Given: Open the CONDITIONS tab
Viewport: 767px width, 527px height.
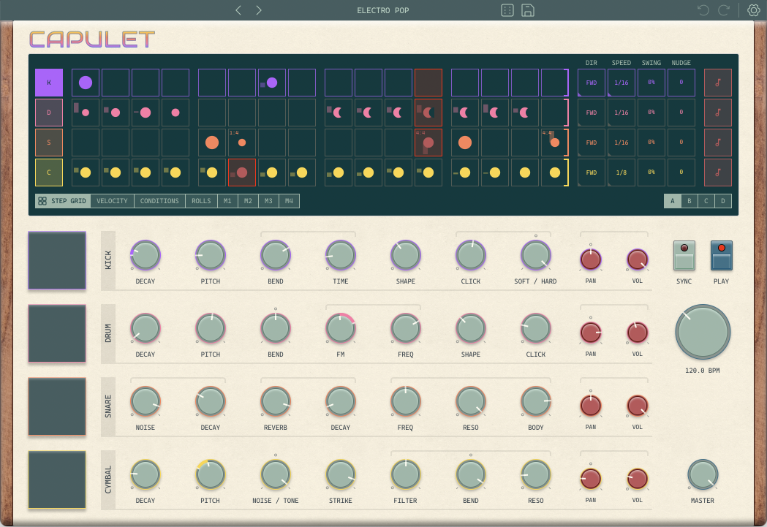Looking at the screenshot, I should coord(159,200).
